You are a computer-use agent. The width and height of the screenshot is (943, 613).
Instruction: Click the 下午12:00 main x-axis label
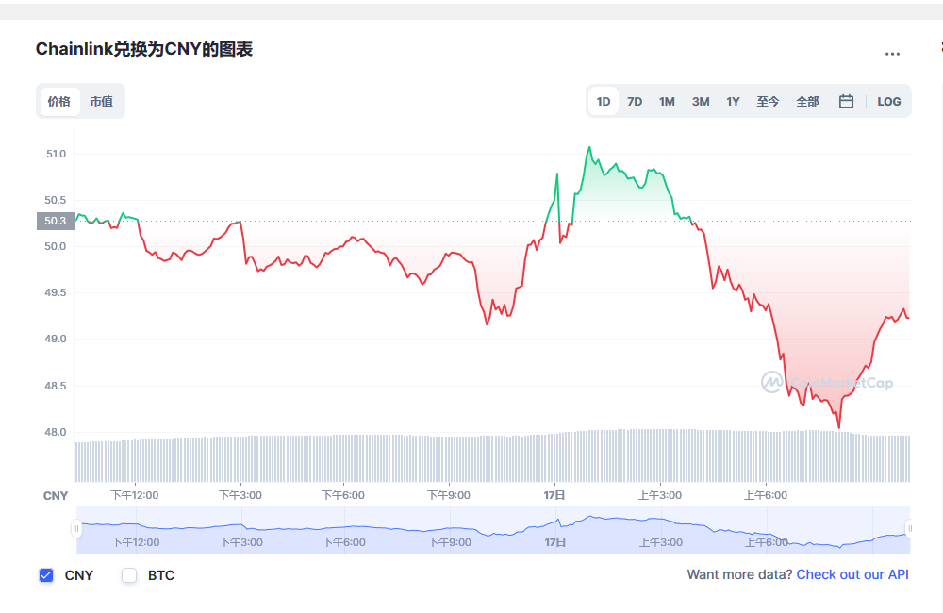click(135, 495)
